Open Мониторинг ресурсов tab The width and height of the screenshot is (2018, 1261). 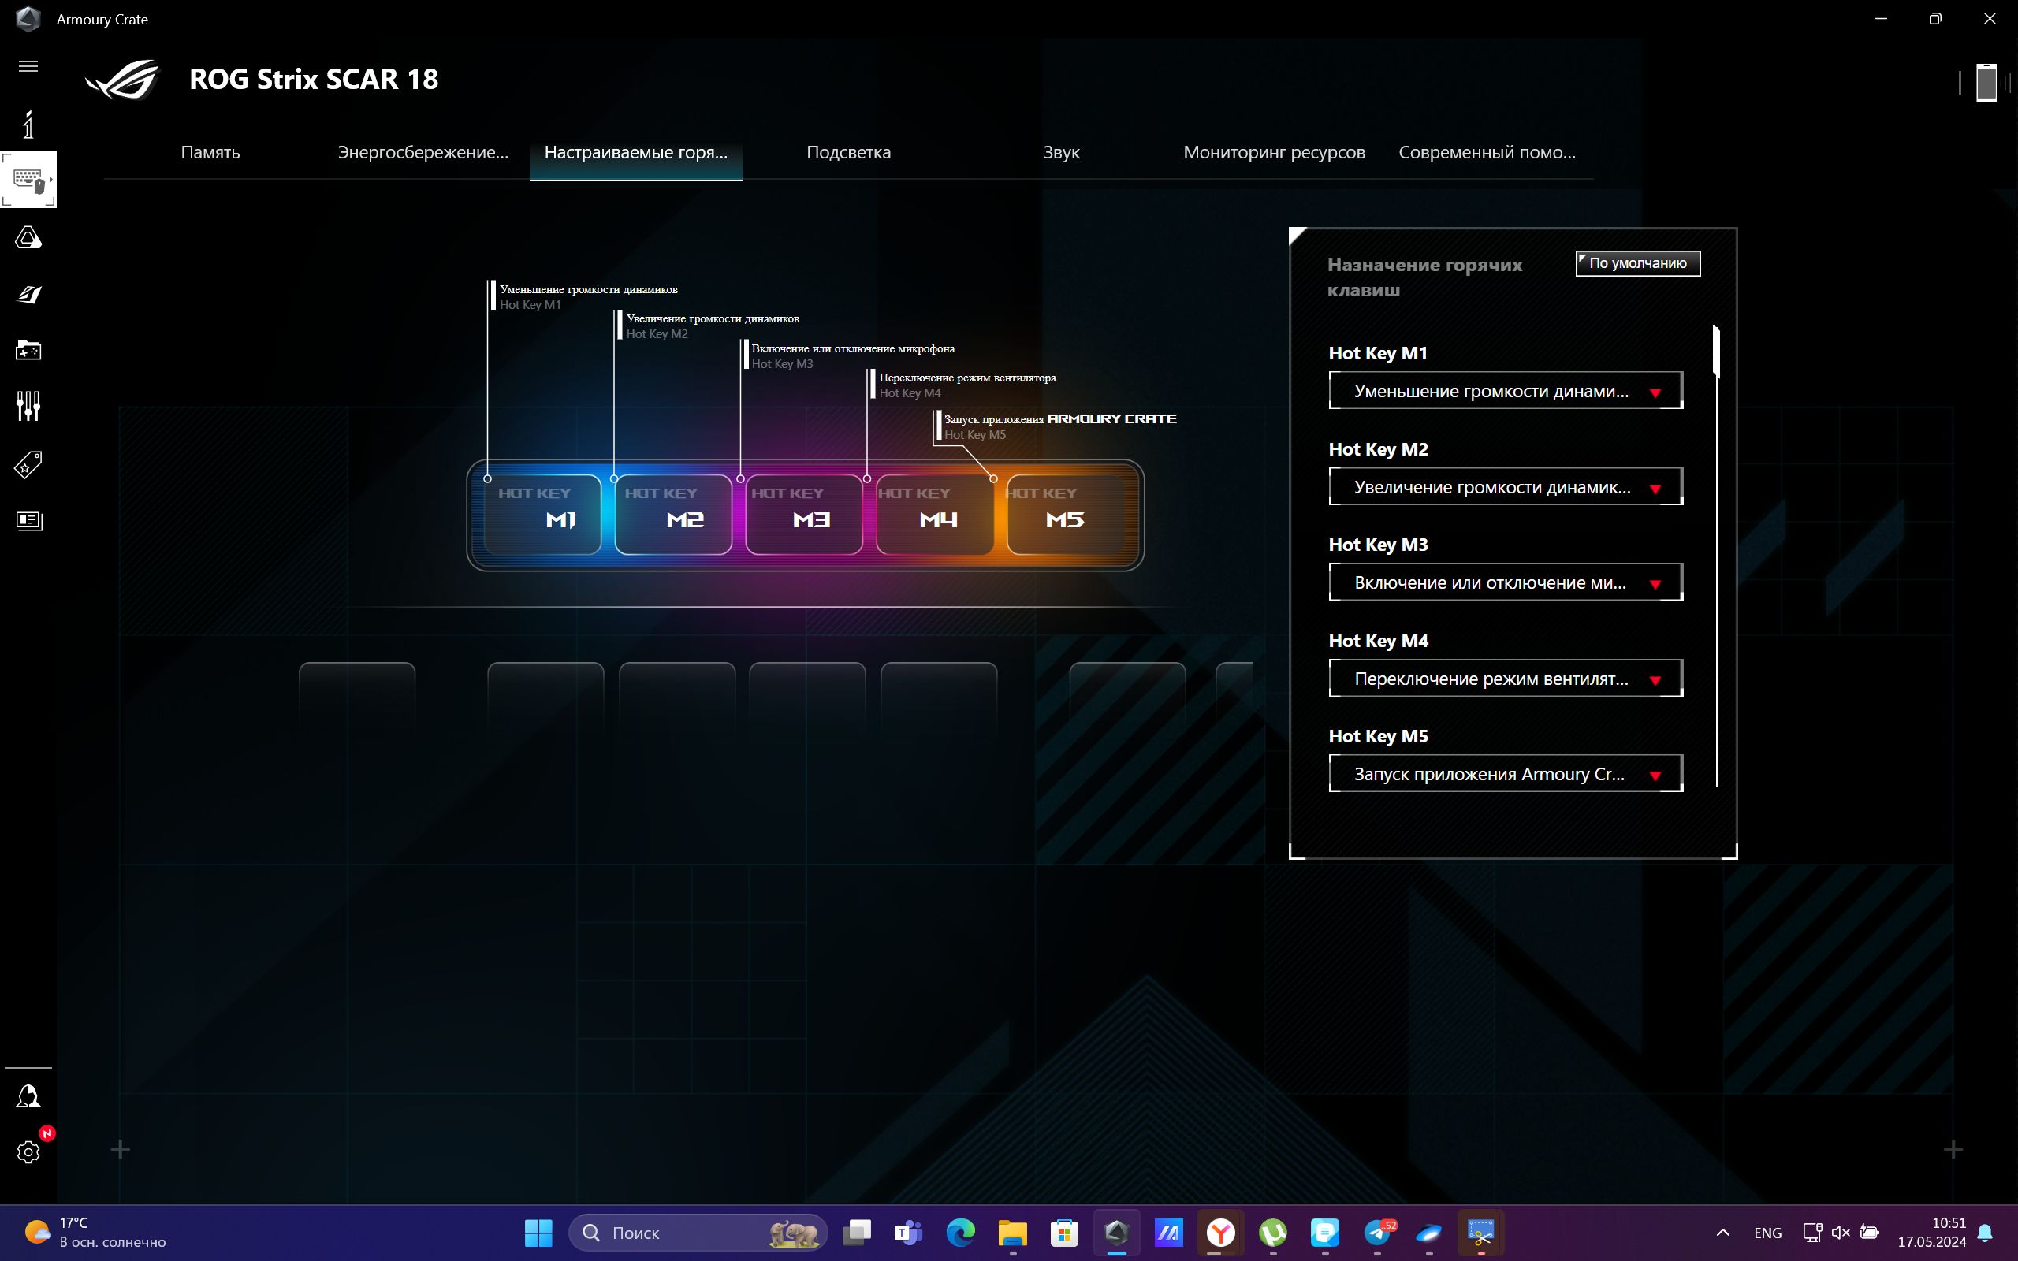tap(1273, 153)
